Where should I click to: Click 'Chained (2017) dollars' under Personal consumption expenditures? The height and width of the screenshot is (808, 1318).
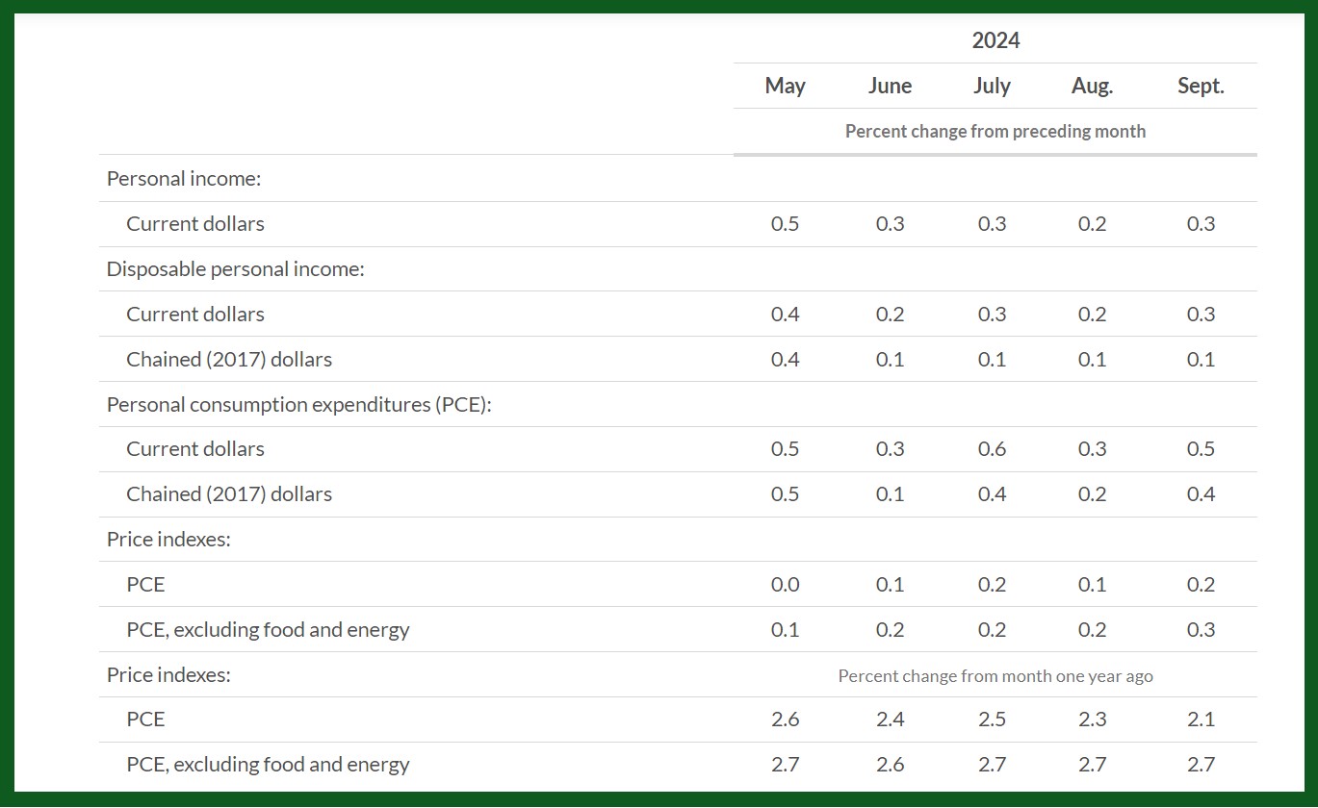229,493
